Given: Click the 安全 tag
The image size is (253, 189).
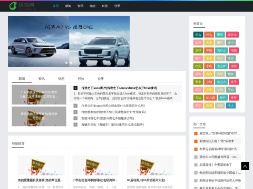Looking at the screenshot, I should 198,82.
